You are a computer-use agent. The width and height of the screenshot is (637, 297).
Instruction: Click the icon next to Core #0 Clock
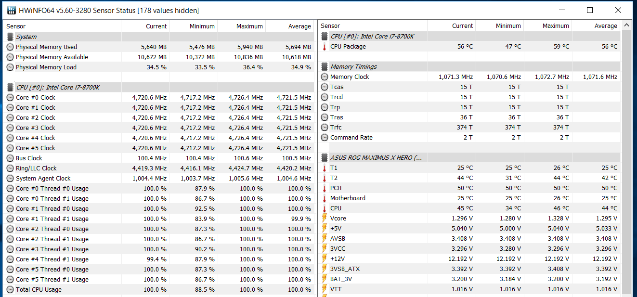pos(10,97)
